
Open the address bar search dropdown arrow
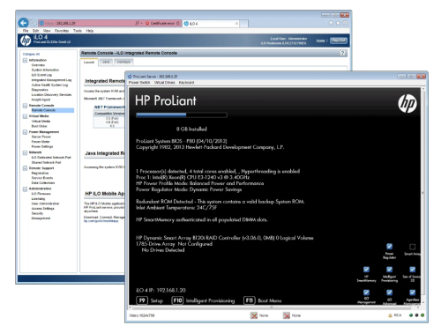click(x=142, y=23)
